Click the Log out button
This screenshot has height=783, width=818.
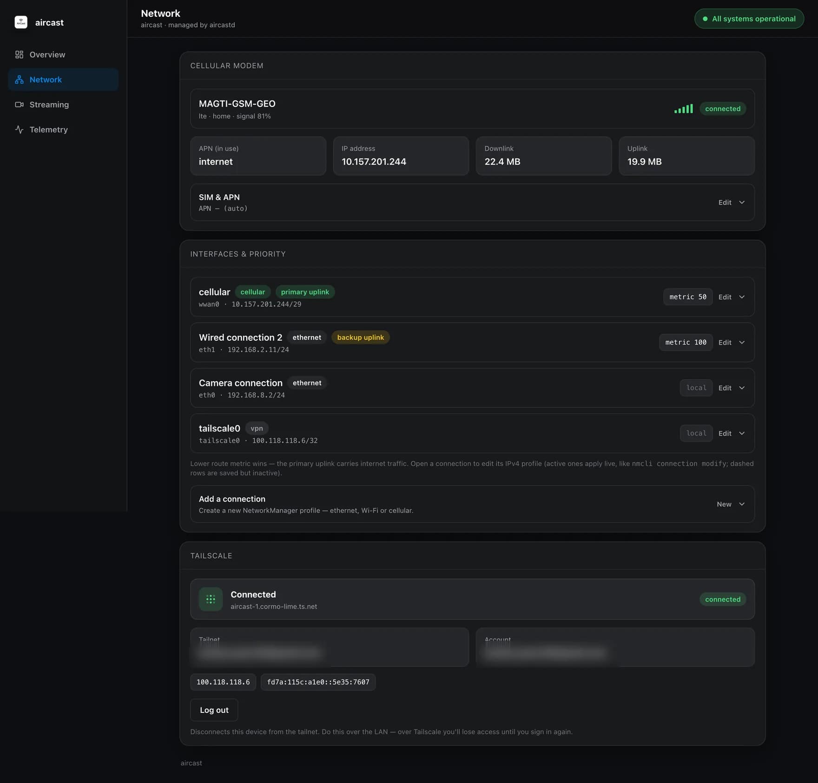click(x=214, y=710)
